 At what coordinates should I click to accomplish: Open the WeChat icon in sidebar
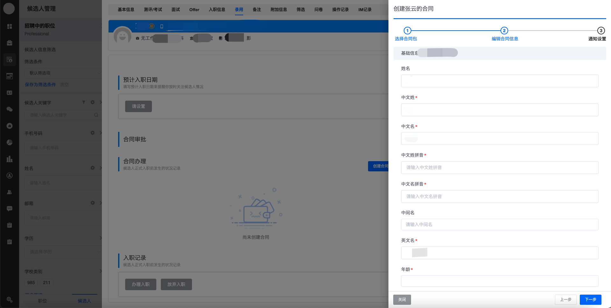point(10,109)
